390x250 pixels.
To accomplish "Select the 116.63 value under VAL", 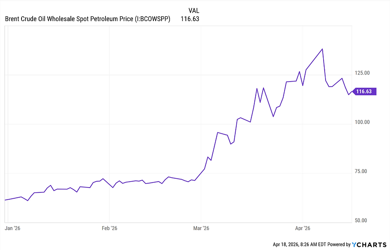I will [190, 19].
